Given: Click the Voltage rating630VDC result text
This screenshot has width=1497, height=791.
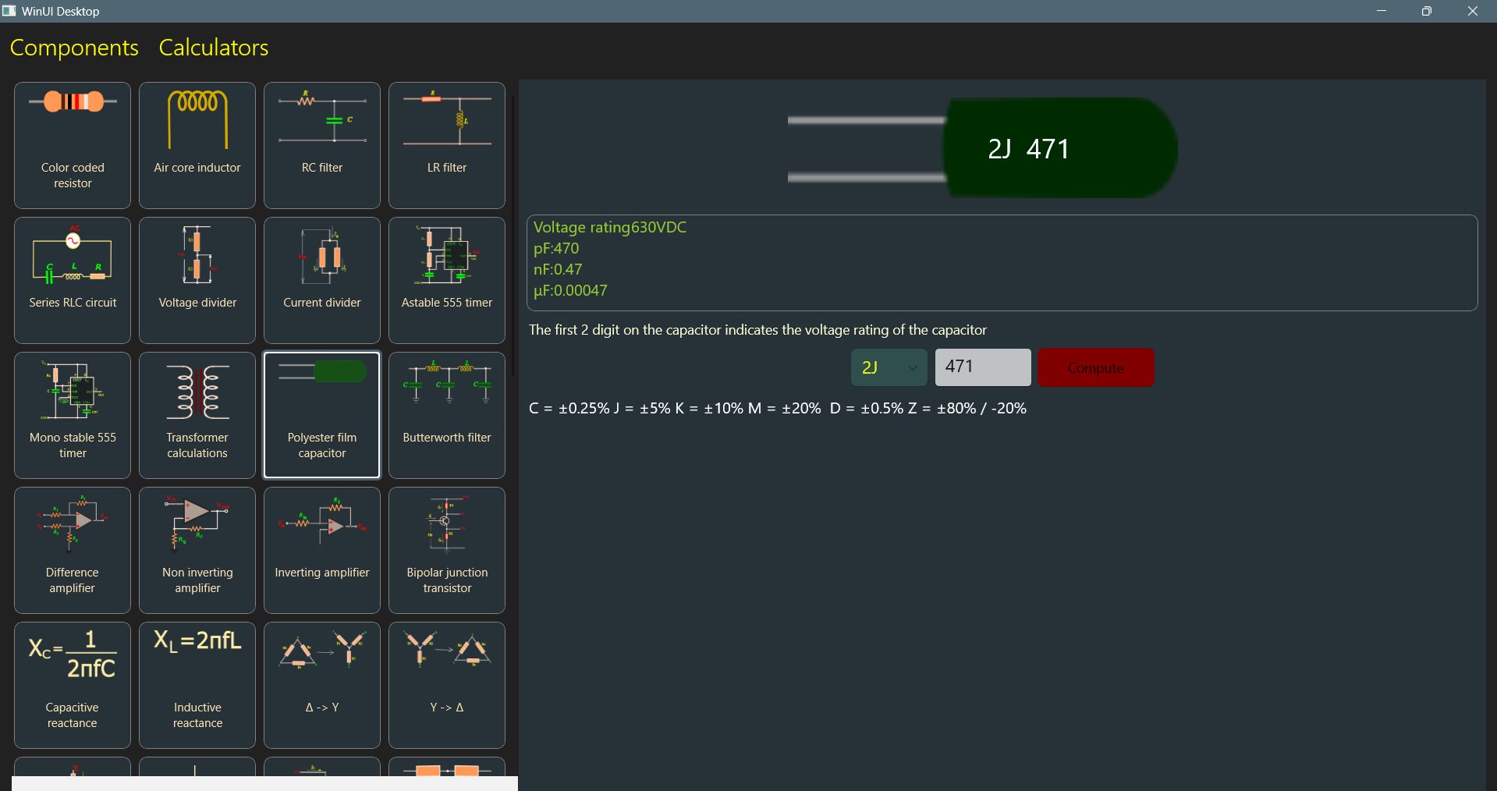Looking at the screenshot, I should click(x=610, y=227).
